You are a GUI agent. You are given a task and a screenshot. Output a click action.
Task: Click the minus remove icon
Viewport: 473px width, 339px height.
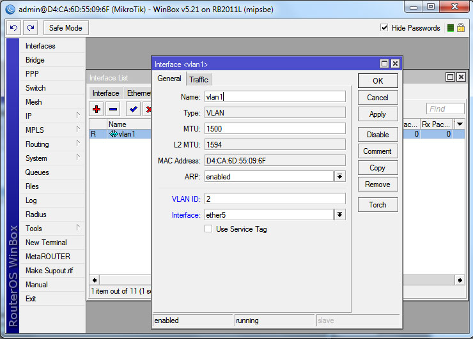112,109
